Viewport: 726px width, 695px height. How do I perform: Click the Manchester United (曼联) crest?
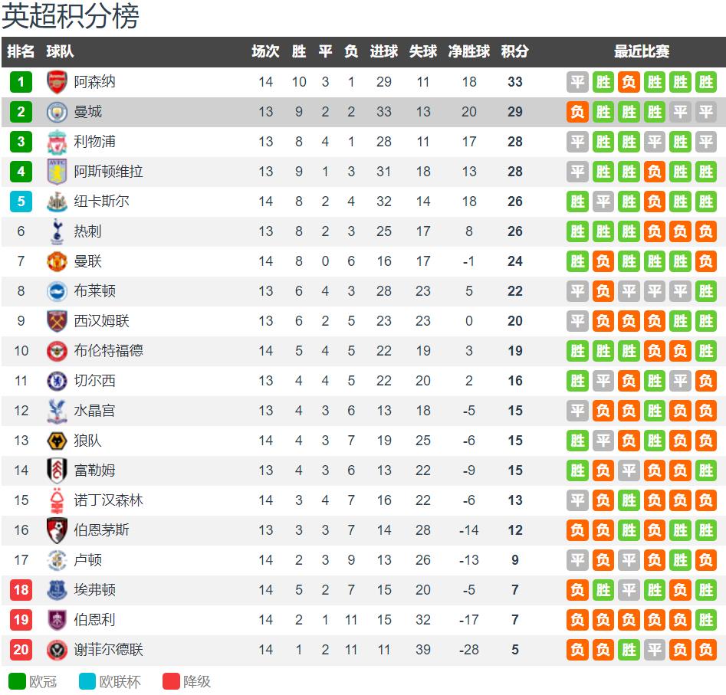click(57, 261)
